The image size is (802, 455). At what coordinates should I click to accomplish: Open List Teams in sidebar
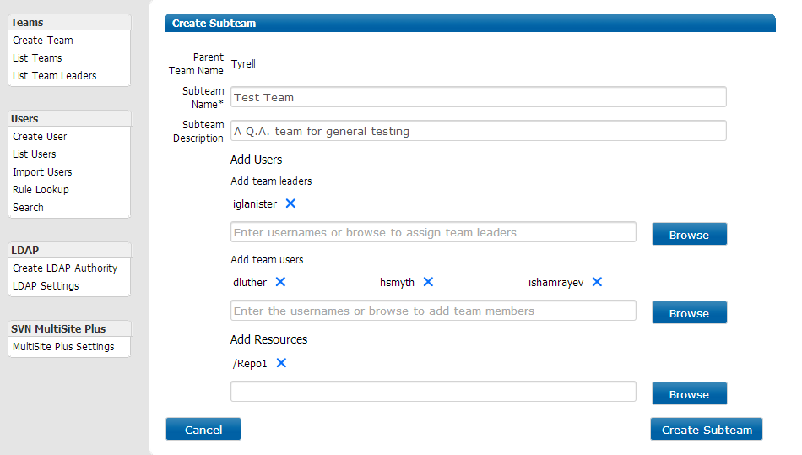37,57
